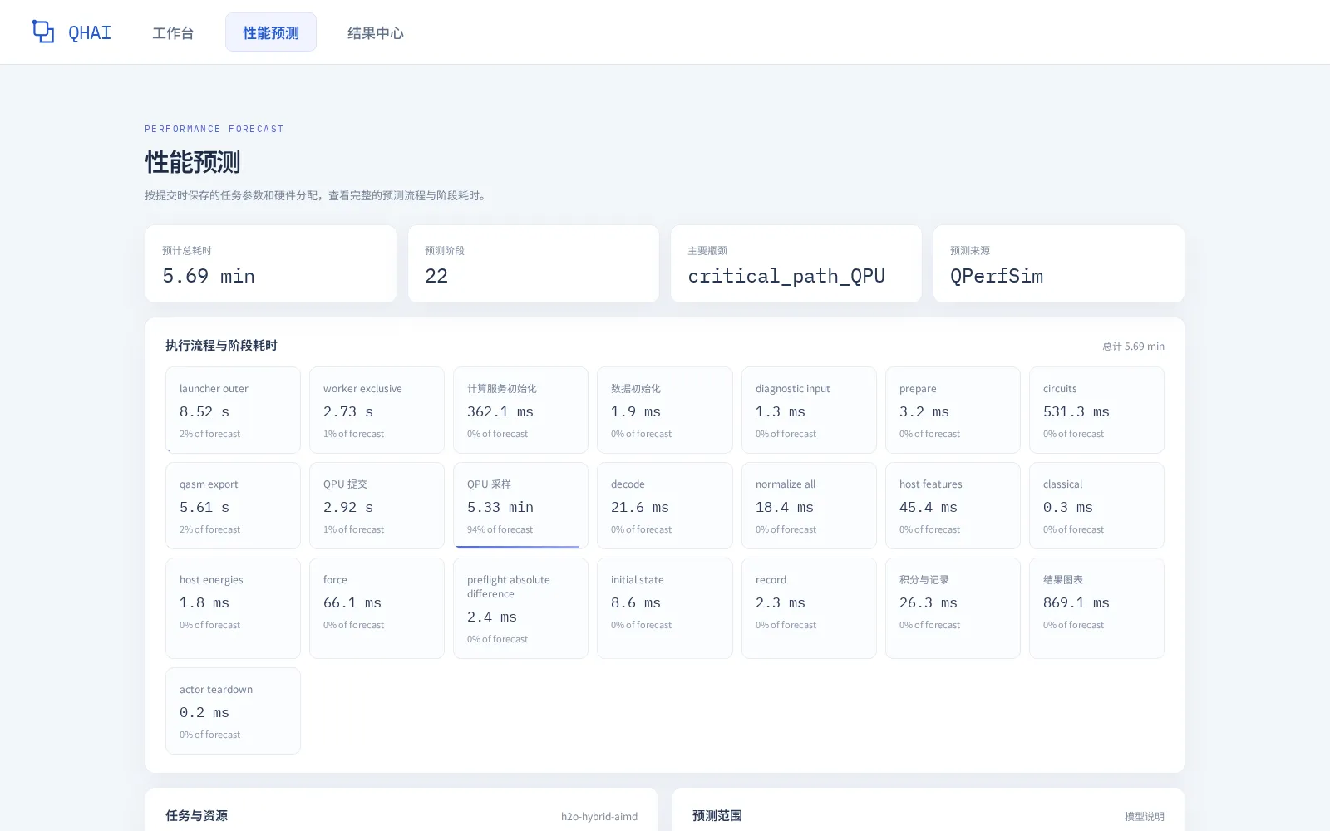Image resolution: width=1330 pixels, height=831 pixels.
Task: Click the 数据初始化 stage card
Action: (x=665, y=410)
